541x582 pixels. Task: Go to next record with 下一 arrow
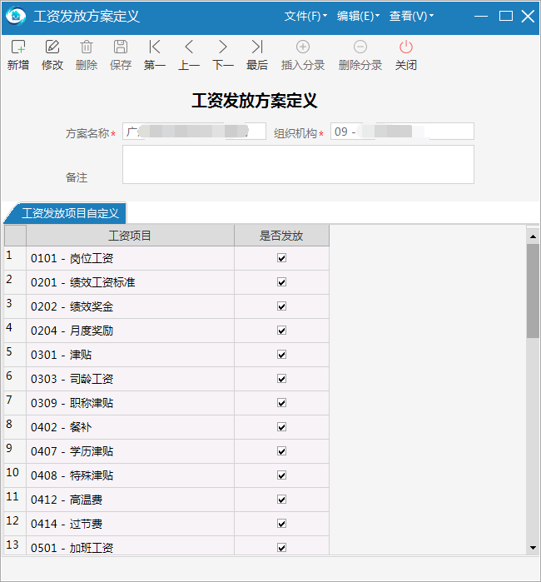coord(222,47)
